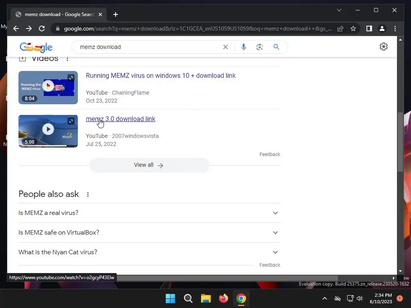This screenshot has height=308, width=411.
Task: Expand Is MEMZ a real virus question
Action: tap(149, 213)
